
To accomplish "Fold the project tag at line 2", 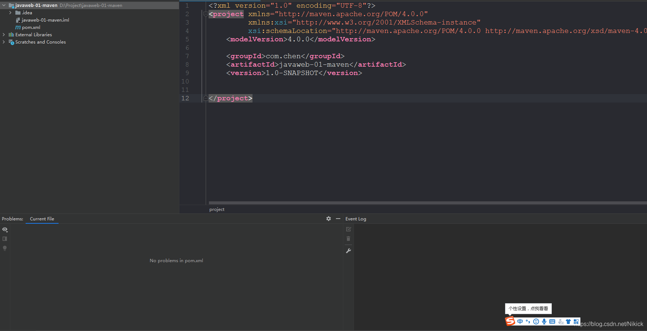I will pos(205,14).
